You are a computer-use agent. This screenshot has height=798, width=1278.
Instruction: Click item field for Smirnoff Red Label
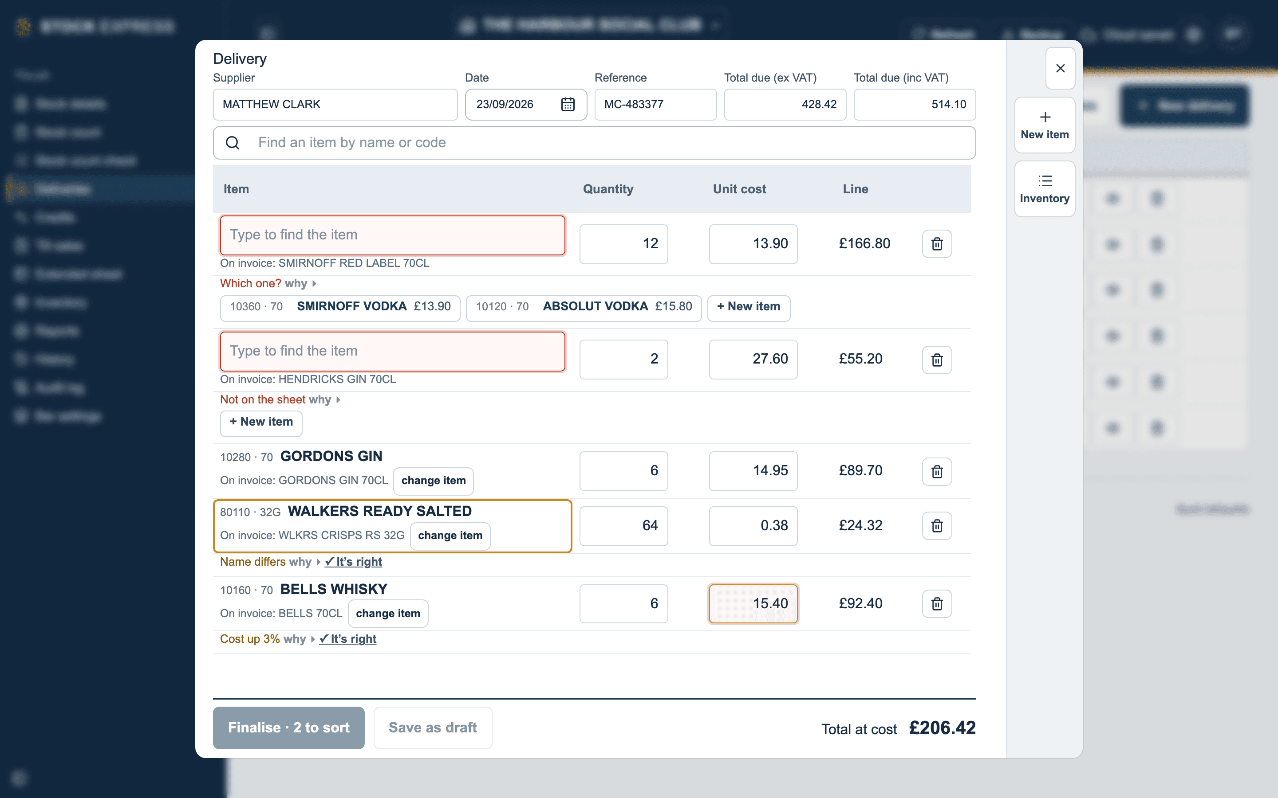click(x=392, y=235)
